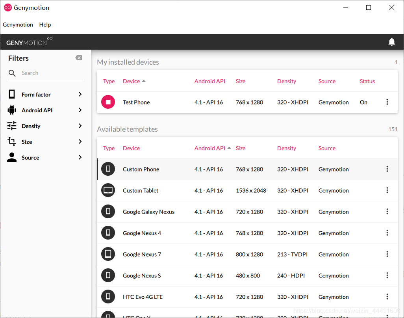Click the Filters panel heading
This screenshot has height=318, width=404.
[19, 58]
